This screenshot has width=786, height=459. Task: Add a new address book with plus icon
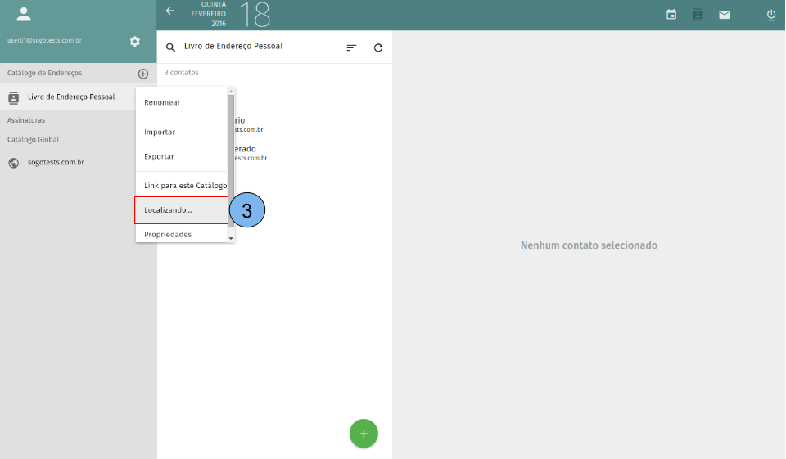(143, 74)
